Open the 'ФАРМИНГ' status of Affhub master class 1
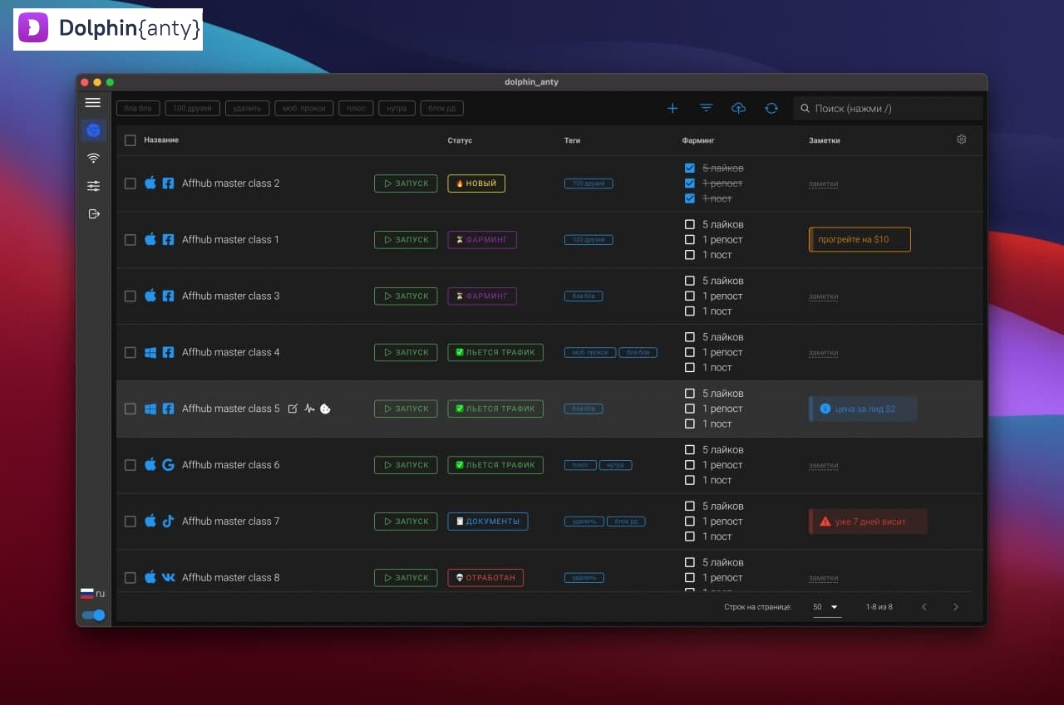 point(482,240)
